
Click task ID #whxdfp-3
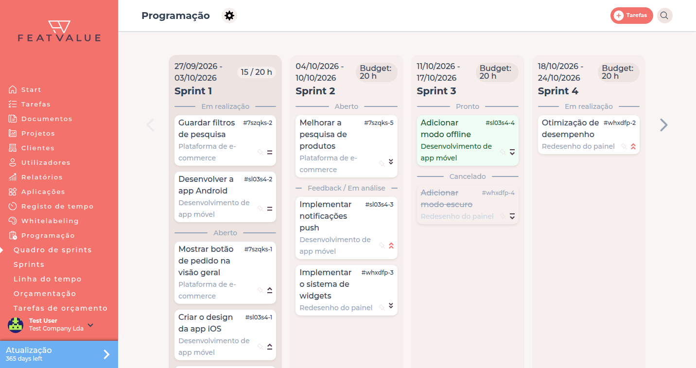(x=377, y=273)
